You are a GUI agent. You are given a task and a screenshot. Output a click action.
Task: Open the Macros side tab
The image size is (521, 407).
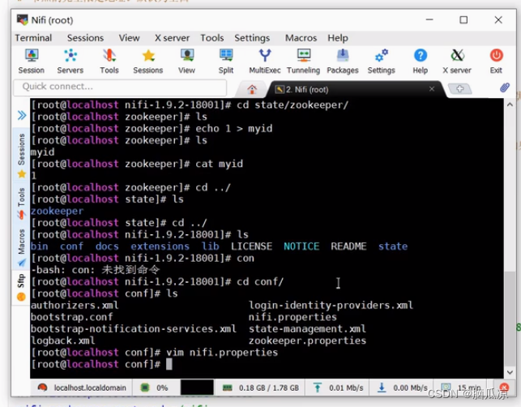click(22, 247)
